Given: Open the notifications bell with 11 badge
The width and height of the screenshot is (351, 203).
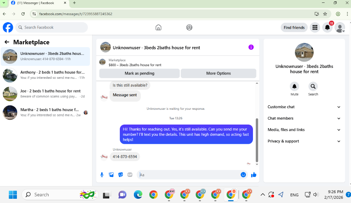Looking at the screenshot, I should pos(327,27).
